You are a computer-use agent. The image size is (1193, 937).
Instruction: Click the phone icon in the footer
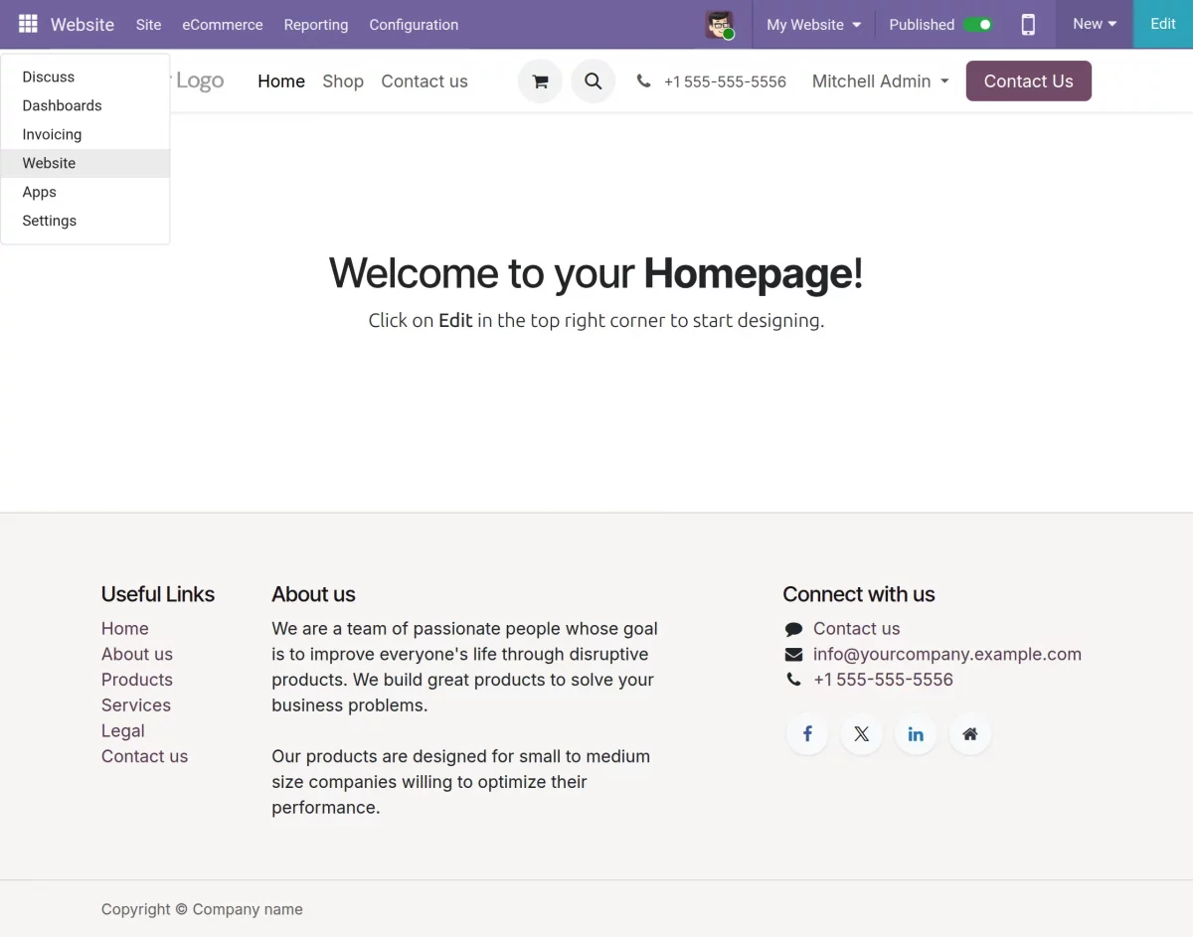tap(793, 680)
